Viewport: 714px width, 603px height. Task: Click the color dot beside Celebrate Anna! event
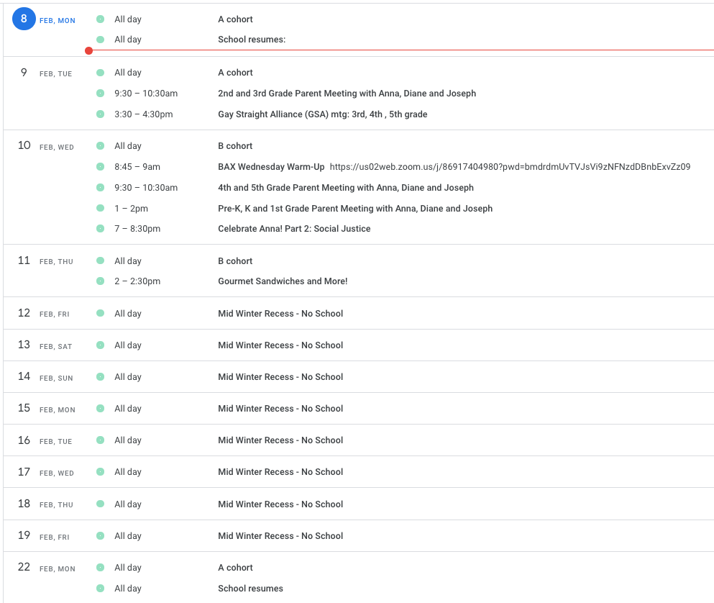(100, 229)
